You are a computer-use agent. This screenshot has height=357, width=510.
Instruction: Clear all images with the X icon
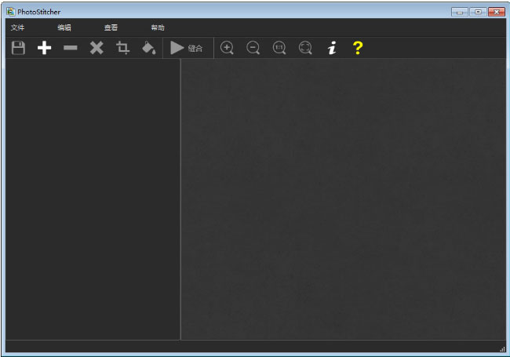tap(97, 48)
